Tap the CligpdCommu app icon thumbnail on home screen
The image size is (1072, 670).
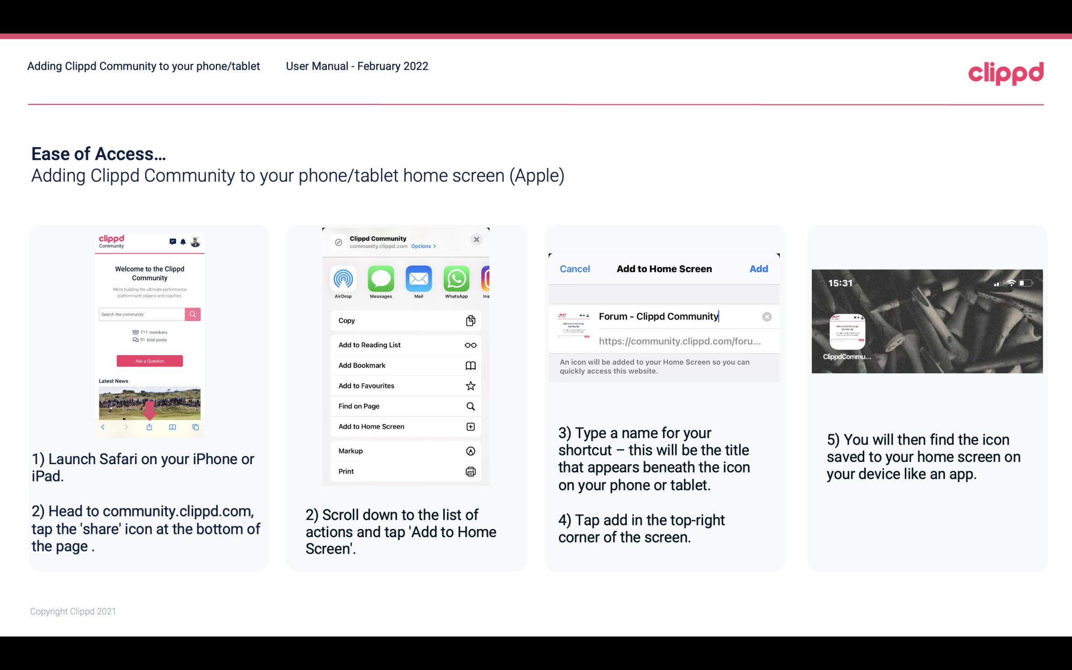pos(846,330)
